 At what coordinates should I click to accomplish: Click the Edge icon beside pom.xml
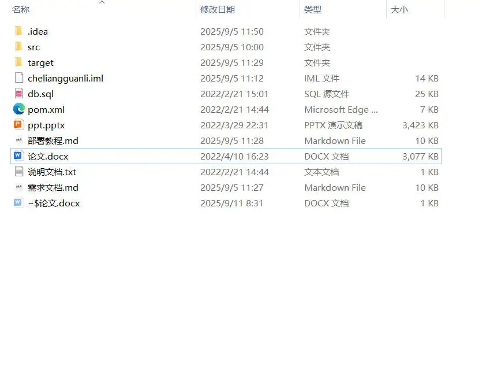click(x=19, y=109)
